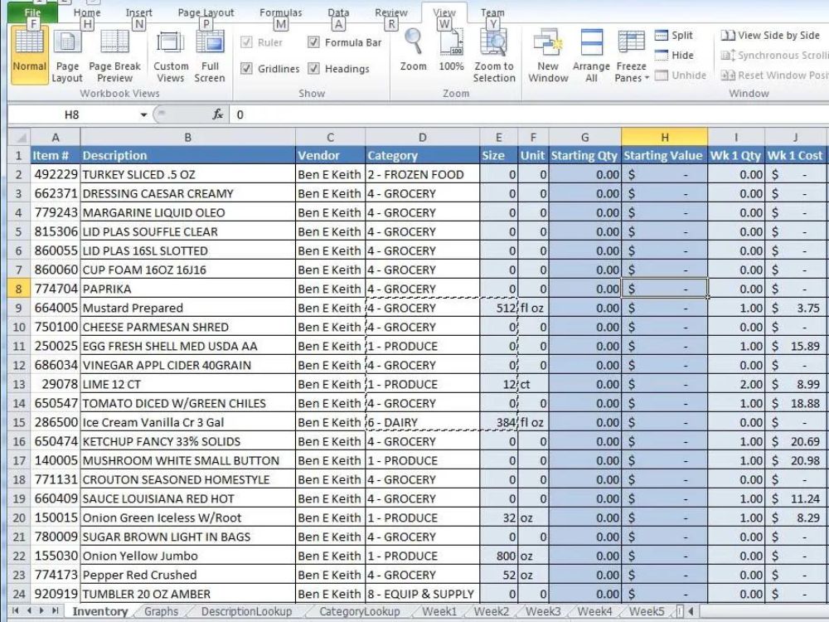Switch to the Week4 sheet
The height and width of the screenshot is (622, 829).
(x=594, y=611)
